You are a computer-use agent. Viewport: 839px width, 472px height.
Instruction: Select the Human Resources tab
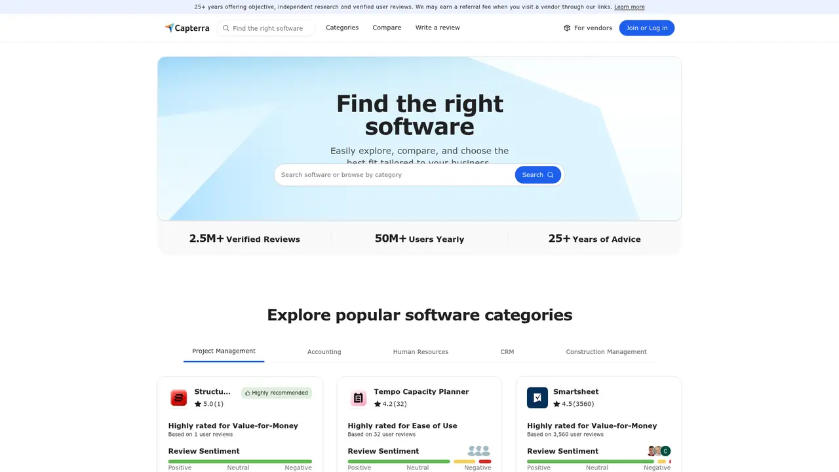point(421,352)
